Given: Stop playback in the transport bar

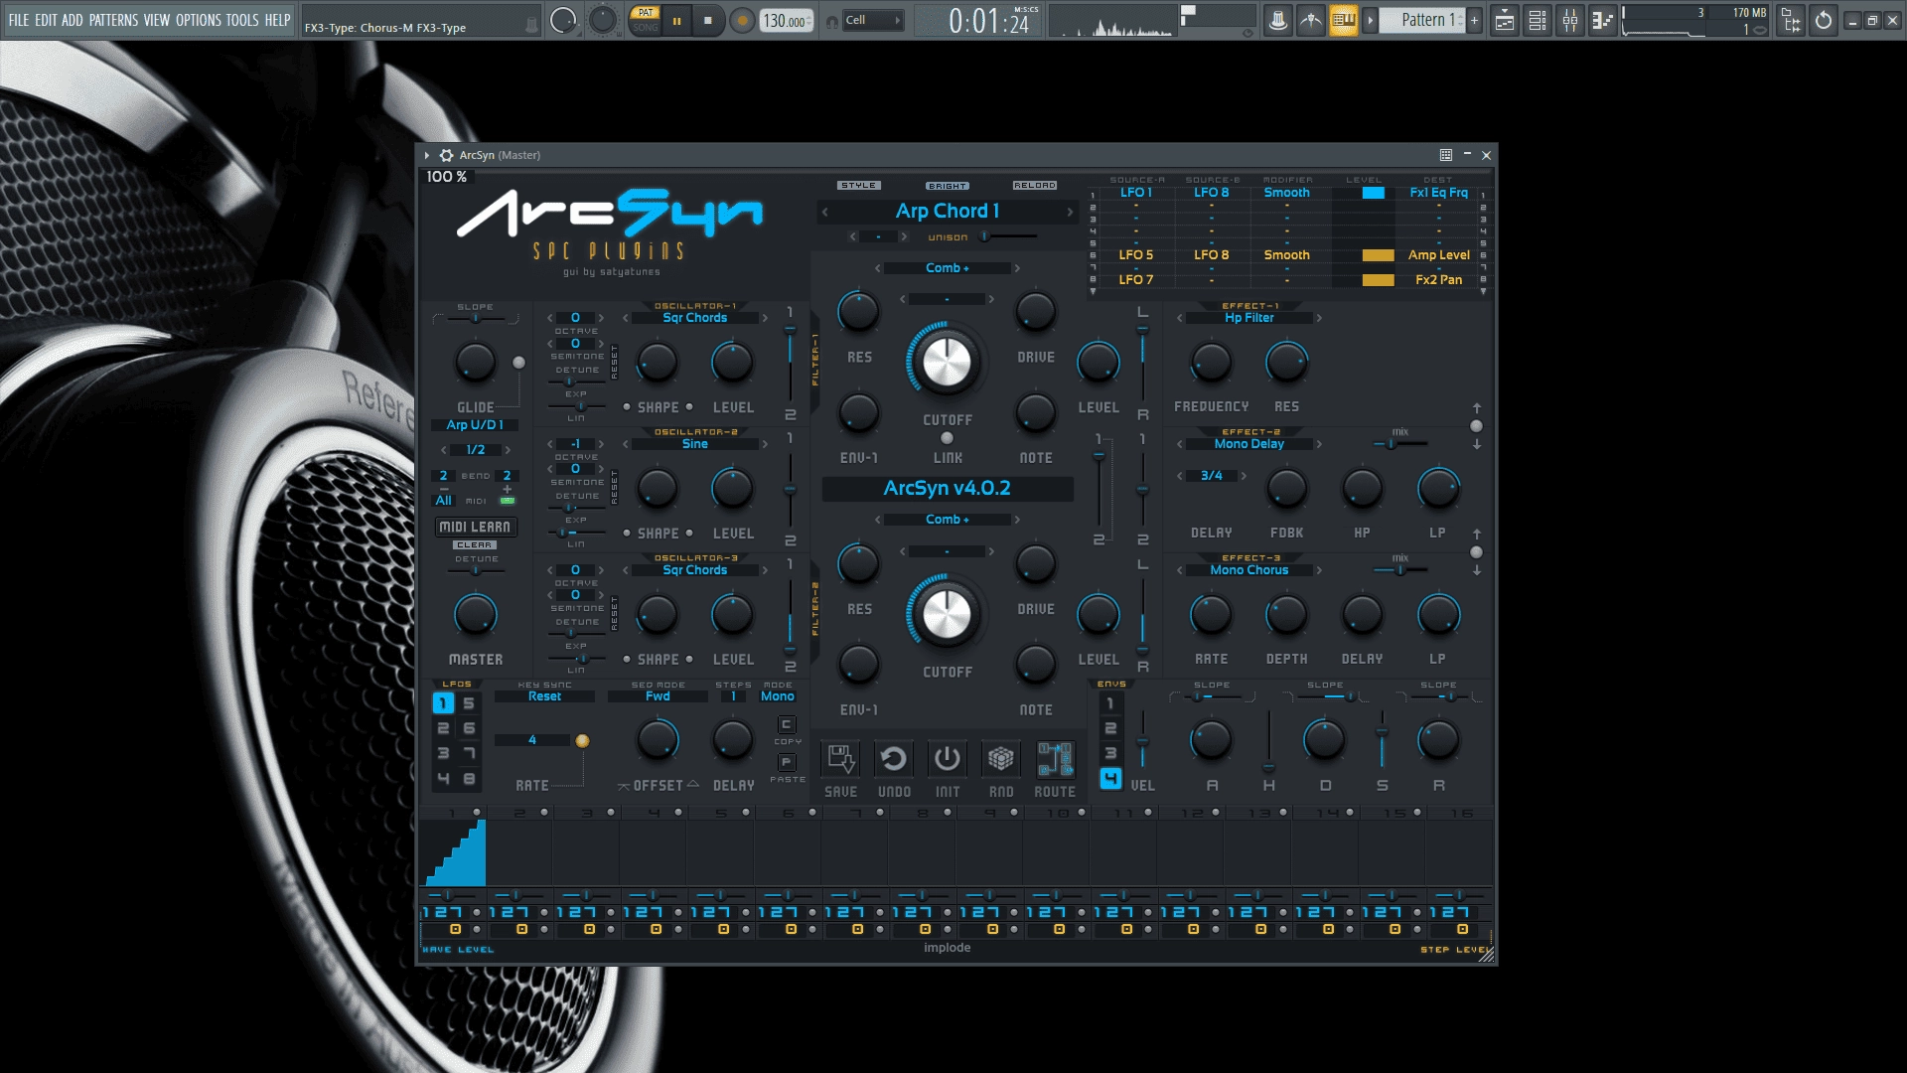Looking at the screenshot, I should coord(708,20).
